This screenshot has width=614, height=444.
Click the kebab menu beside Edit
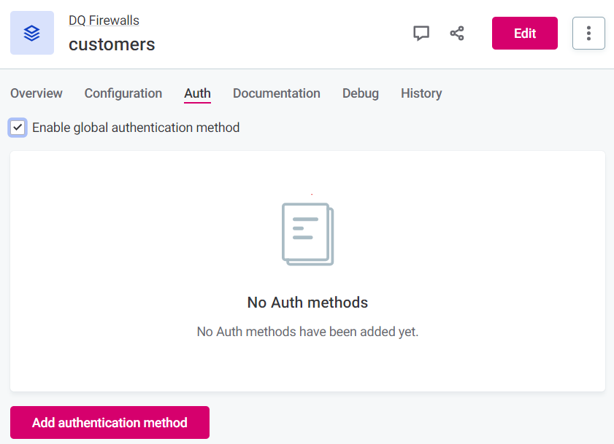588,33
